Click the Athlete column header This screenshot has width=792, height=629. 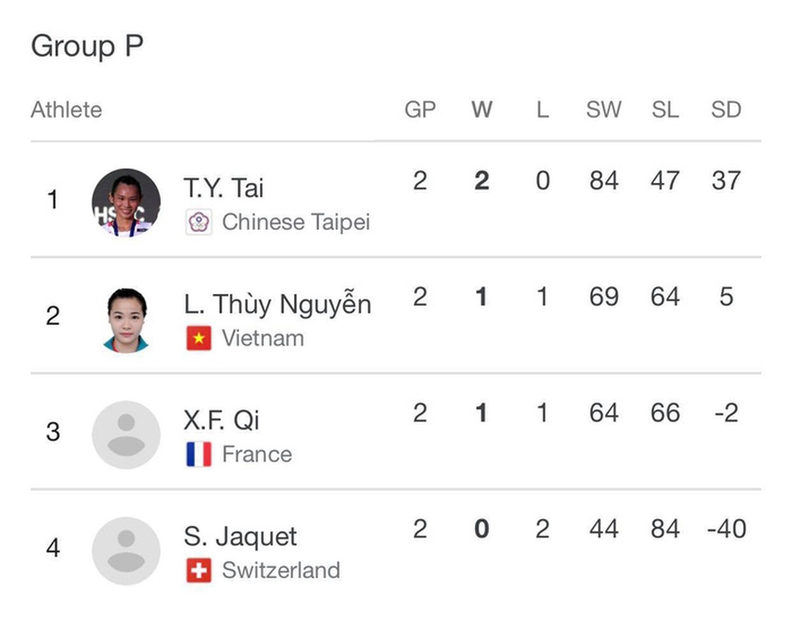click(x=67, y=109)
